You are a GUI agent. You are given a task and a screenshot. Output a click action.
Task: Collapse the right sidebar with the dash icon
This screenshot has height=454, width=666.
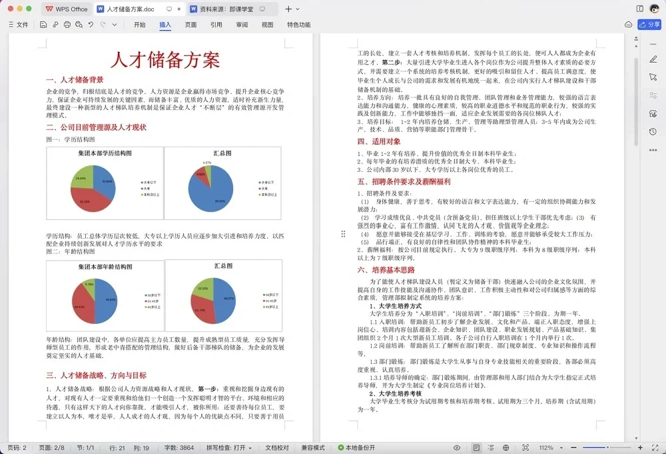[x=653, y=44]
